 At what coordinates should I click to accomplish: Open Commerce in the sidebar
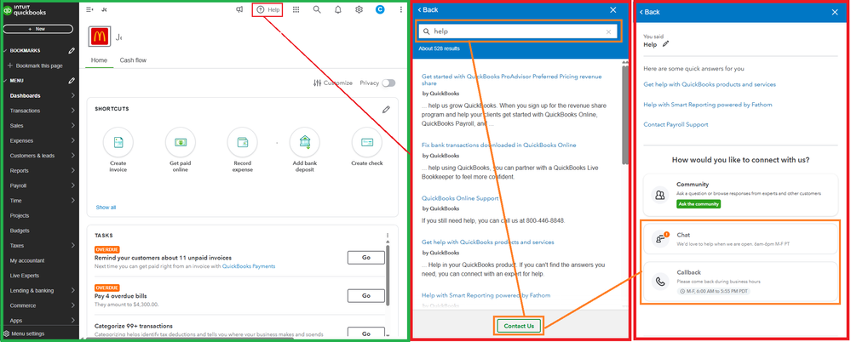(42, 305)
